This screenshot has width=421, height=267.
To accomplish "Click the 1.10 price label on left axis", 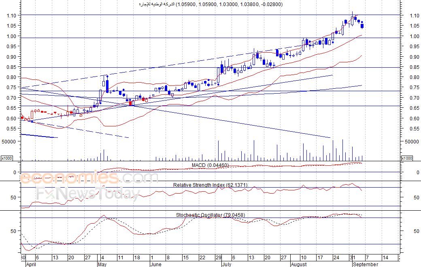I will point(12,15).
